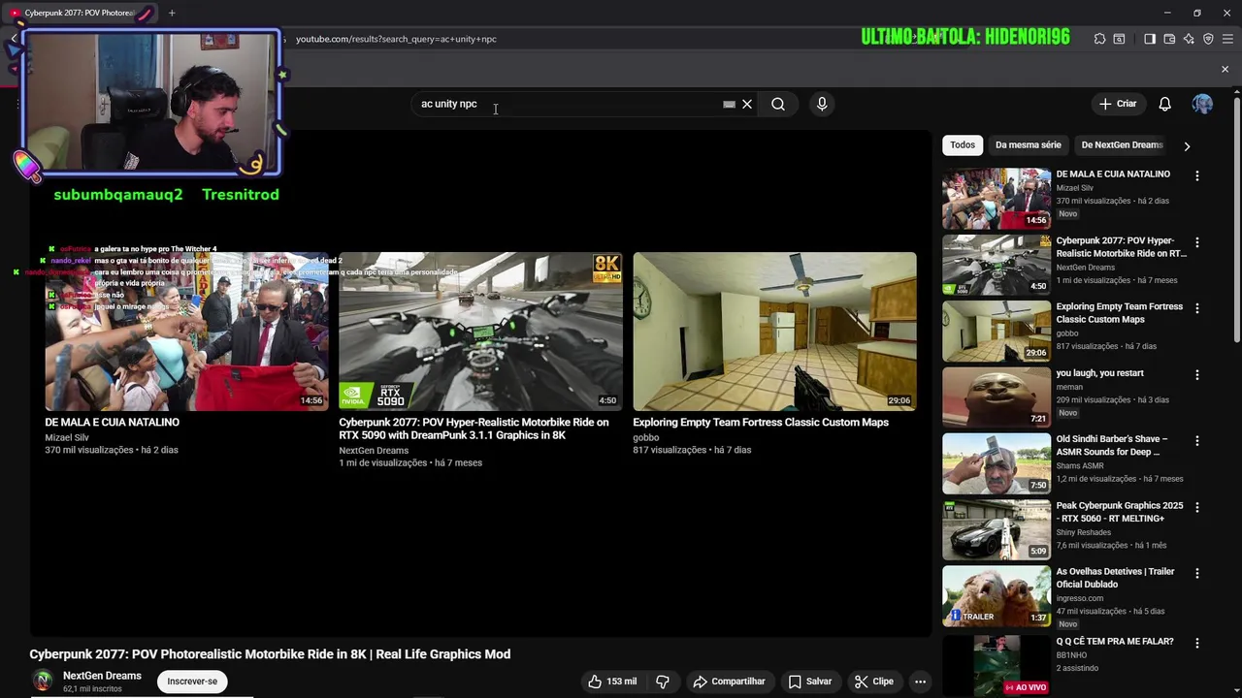The height and width of the screenshot is (698, 1242).
Task: Open the sidebar thumbnail for Exploring Empty Team Fortress
Action: click(x=997, y=331)
